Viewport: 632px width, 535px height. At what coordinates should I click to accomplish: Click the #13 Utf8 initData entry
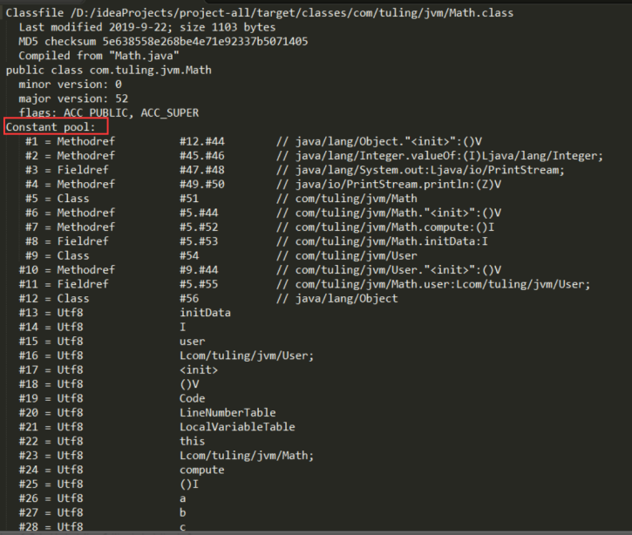(x=125, y=313)
